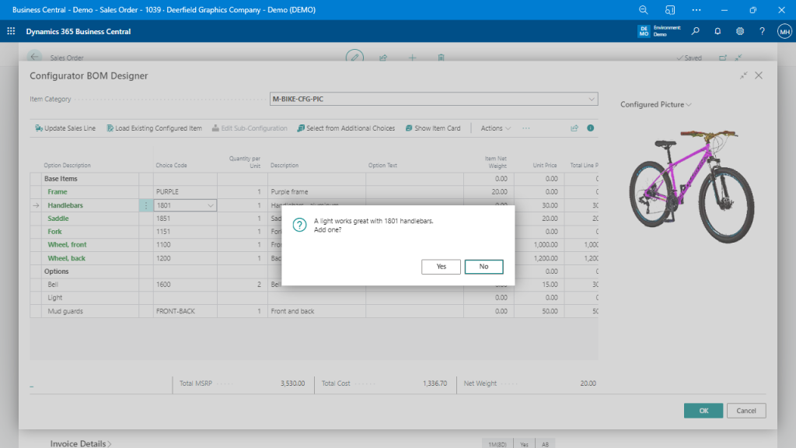796x448 pixels.
Task: Open the notifications bell
Action: (717, 31)
